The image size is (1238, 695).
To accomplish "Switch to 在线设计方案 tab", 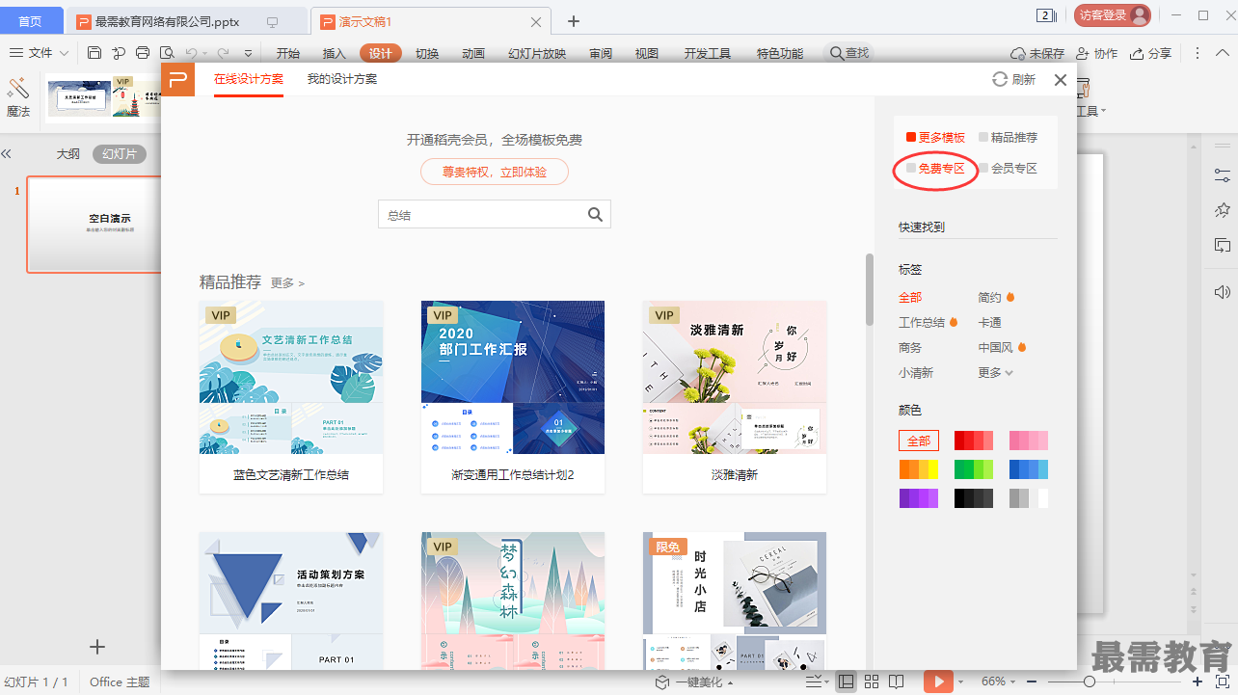I will click(x=249, y=79).
